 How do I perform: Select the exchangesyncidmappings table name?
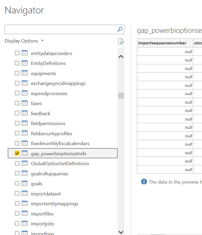pos(58,83)
